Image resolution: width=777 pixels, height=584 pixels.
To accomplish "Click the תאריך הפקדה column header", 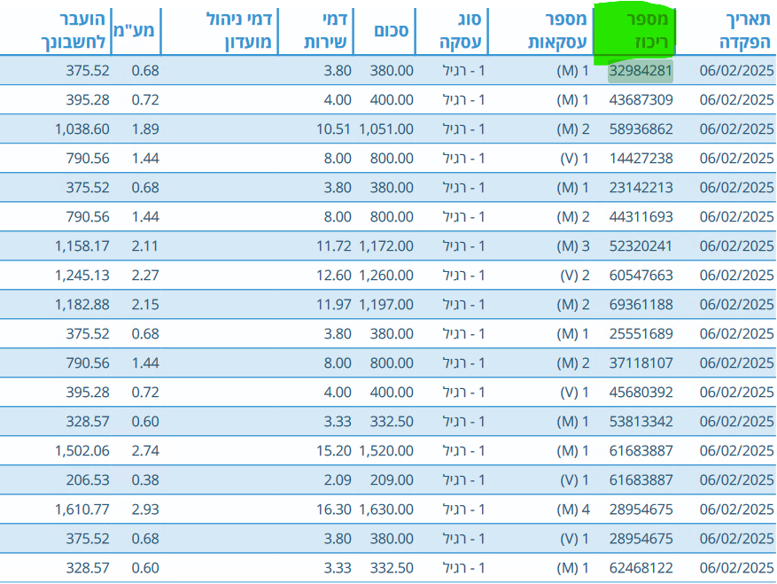I will click(x=745, y=31).
